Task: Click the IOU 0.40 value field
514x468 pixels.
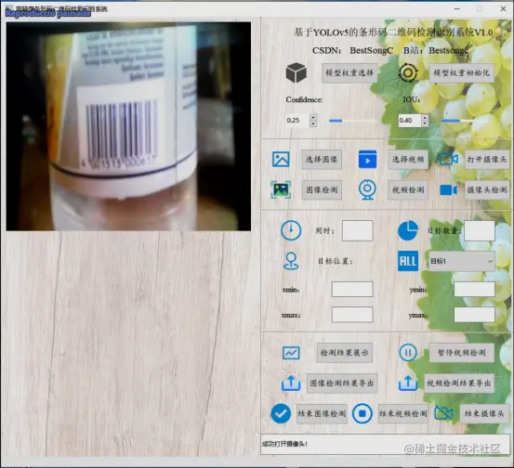Action: (x=409, y=121)
